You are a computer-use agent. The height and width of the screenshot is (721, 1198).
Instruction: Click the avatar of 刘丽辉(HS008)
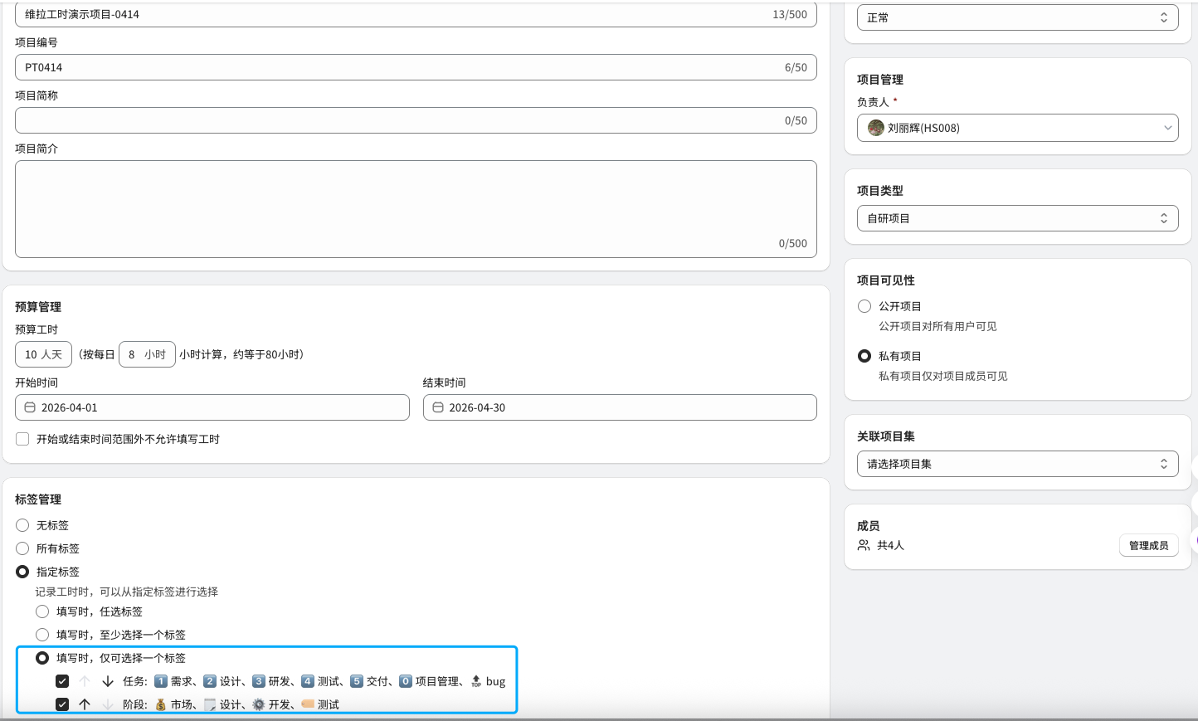point(875,128)
